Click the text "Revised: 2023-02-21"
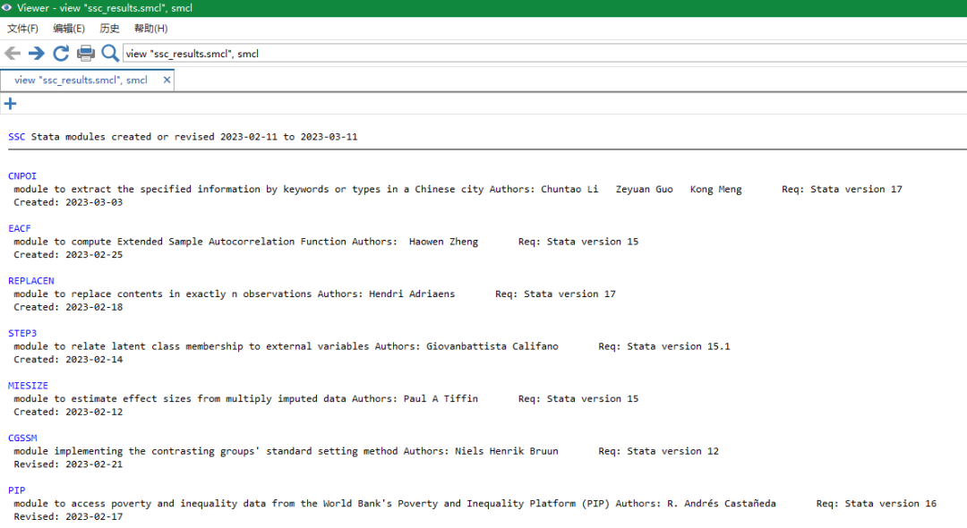The height and width of the screenshot is (528, 967). point(68,464)
